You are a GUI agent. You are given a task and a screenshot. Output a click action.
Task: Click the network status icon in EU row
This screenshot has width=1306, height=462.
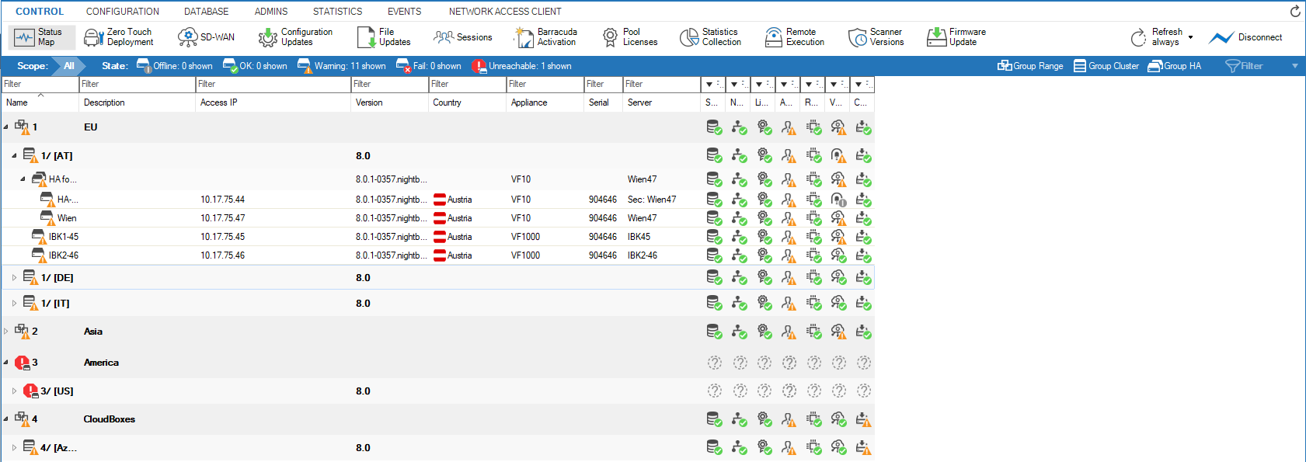coord(739,127)
